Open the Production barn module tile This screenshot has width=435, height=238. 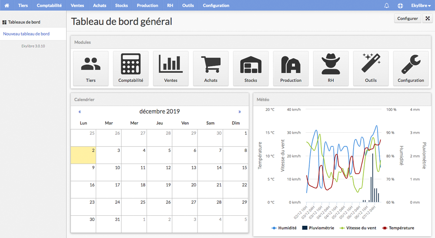point(291,68)
